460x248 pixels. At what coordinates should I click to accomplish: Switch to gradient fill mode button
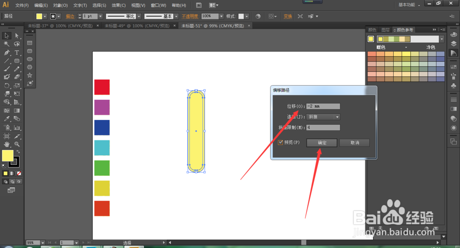pyautogui.click(x=12, y=173)
